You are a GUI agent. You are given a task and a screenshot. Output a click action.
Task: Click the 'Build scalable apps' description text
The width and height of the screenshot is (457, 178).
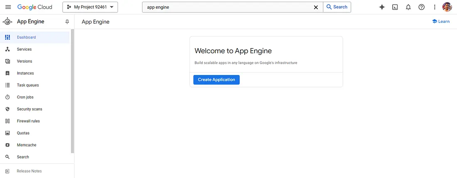click(x=246, y=63)
